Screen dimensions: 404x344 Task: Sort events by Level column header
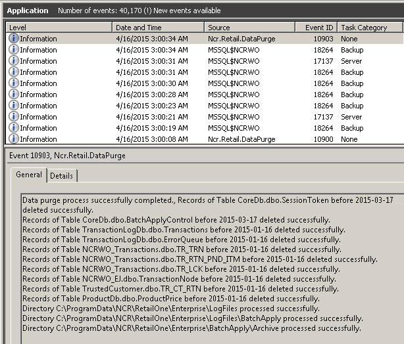pos(59,28)
